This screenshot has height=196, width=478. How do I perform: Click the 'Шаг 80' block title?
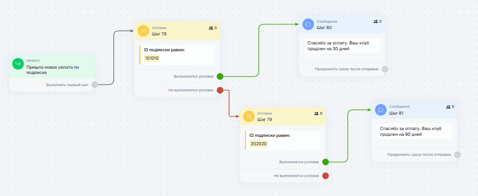324,27
